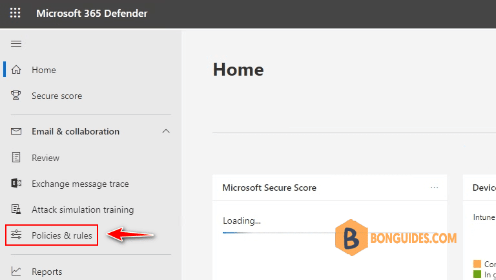
Task: Click the Reports chart icon
Action: [16, 271]
